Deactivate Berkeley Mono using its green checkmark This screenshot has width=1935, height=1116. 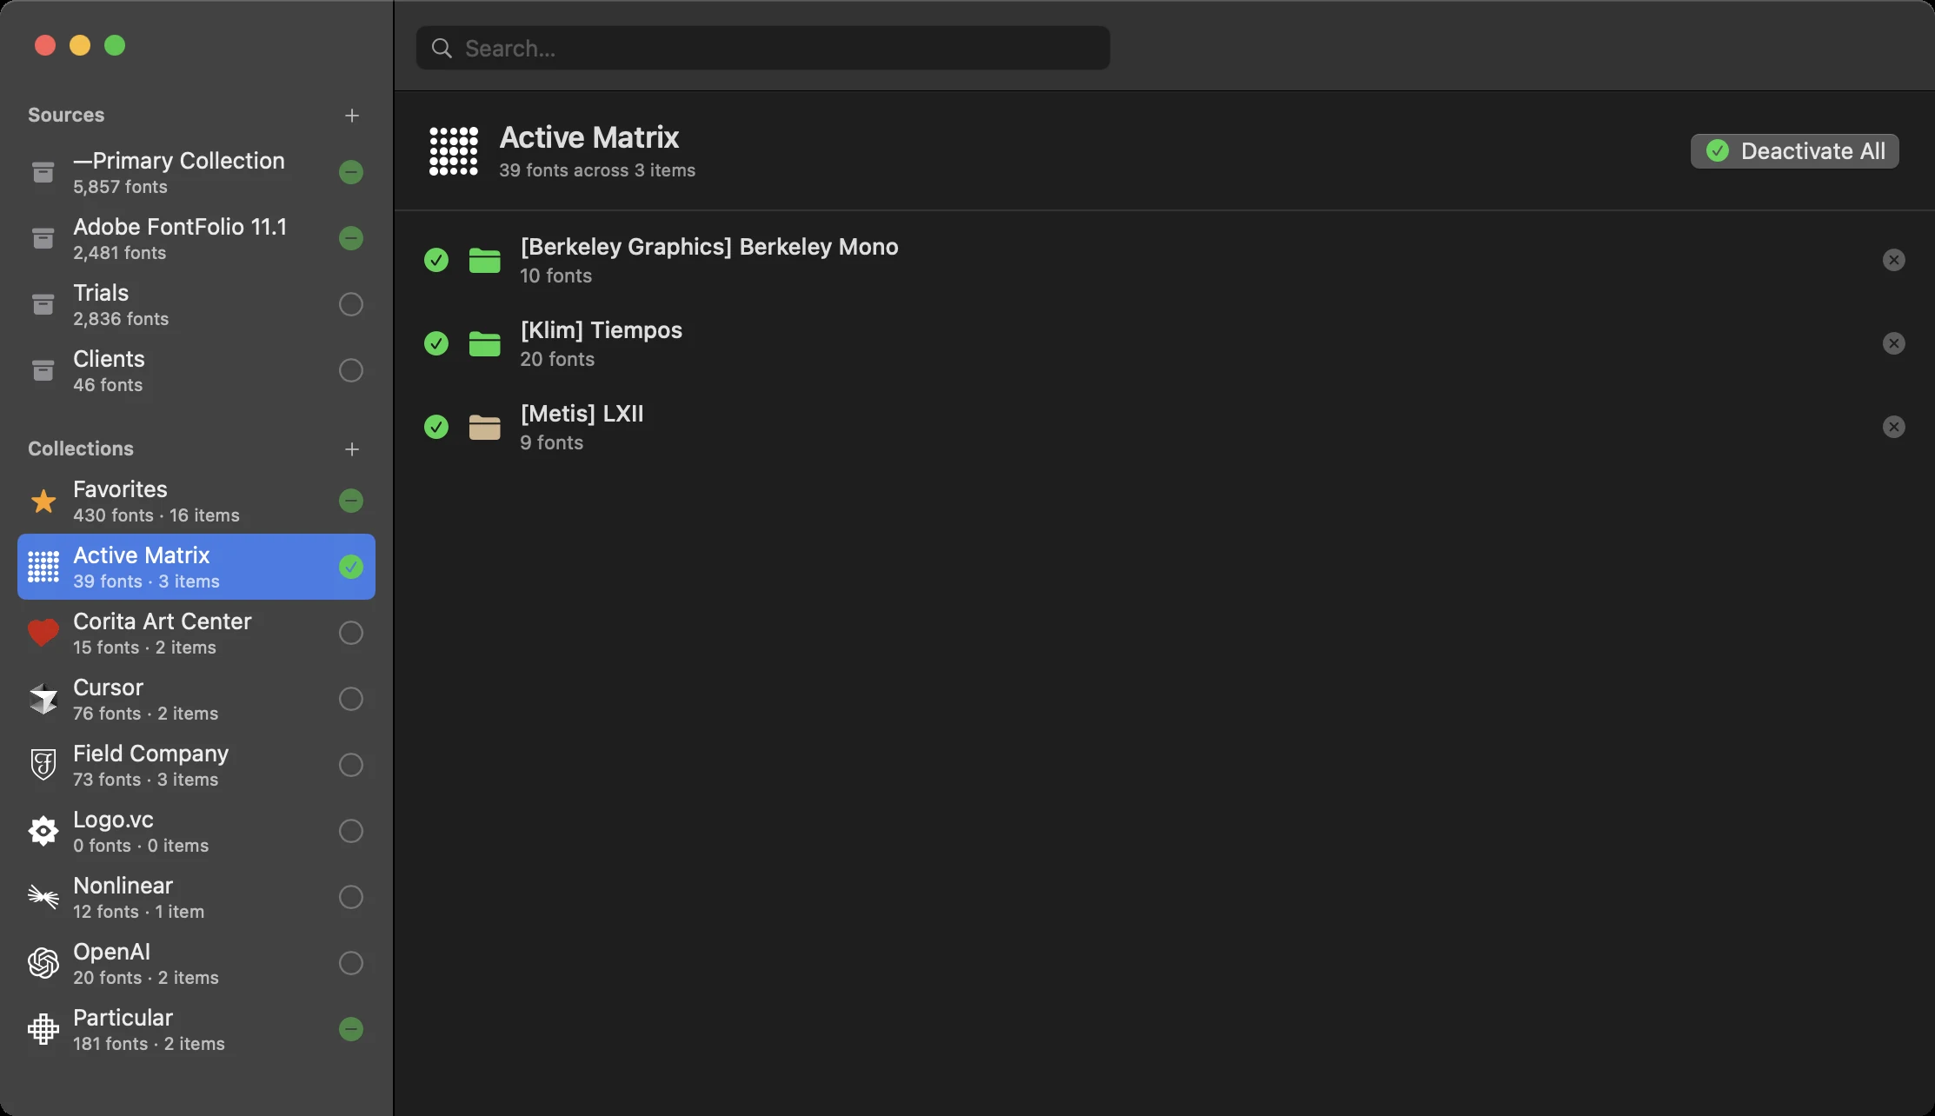[x=436, y=260]
